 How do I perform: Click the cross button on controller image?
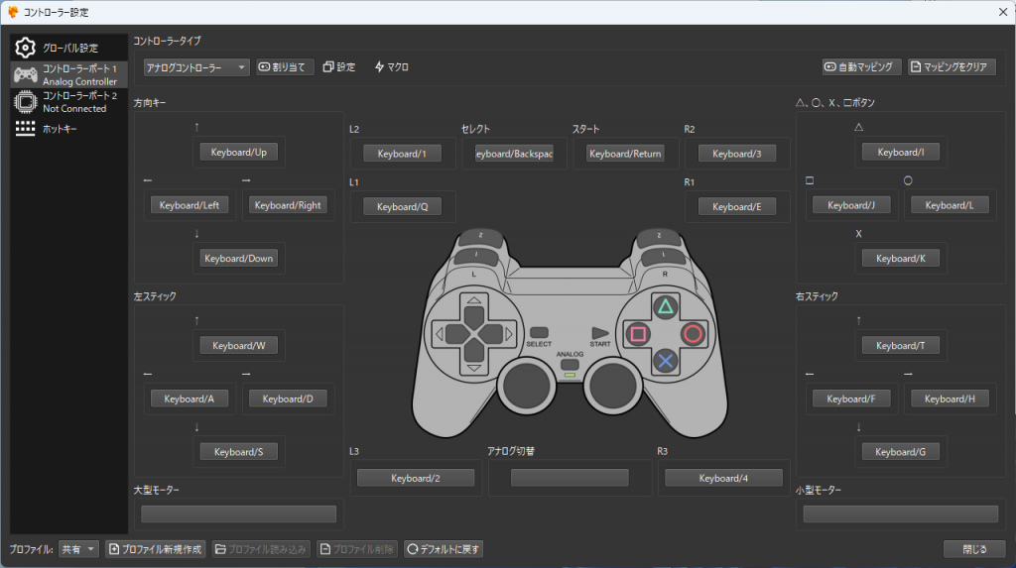[x=666, y=362]
